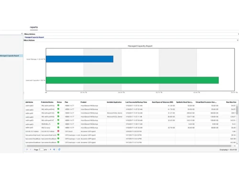Sort by the Installed Application column
The width and height of the screenshot is (239, 179).
point(114,102)
